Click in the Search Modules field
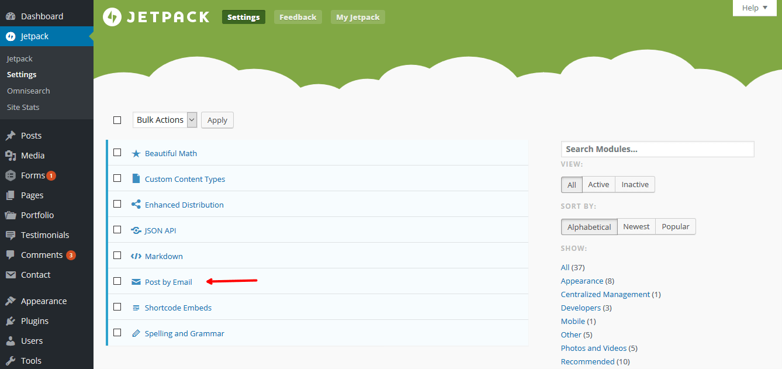The image size is (782, 369). 658,149
